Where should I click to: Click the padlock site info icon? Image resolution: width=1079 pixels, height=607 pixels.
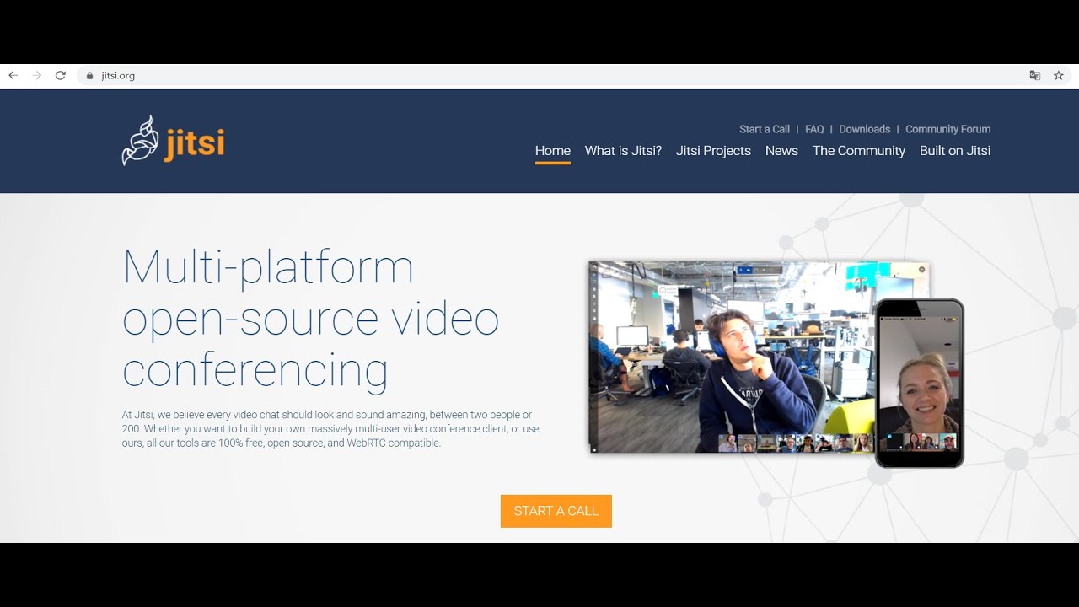click(89, 76)
